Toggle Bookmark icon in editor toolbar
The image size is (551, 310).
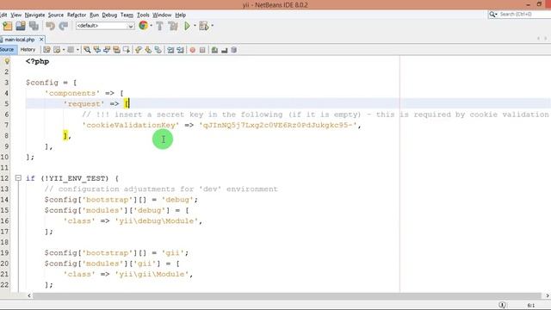point(158,50)
